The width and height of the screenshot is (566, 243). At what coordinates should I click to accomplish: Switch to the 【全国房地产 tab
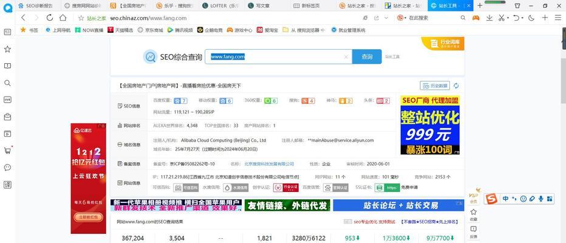129,5
